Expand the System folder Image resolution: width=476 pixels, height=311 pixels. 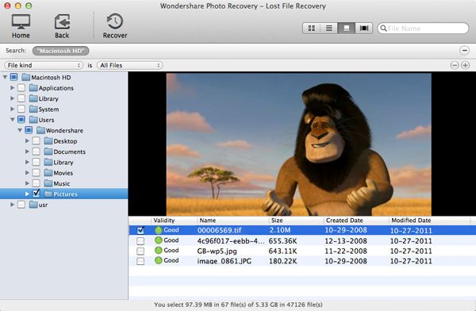click(x=12, y=109)
